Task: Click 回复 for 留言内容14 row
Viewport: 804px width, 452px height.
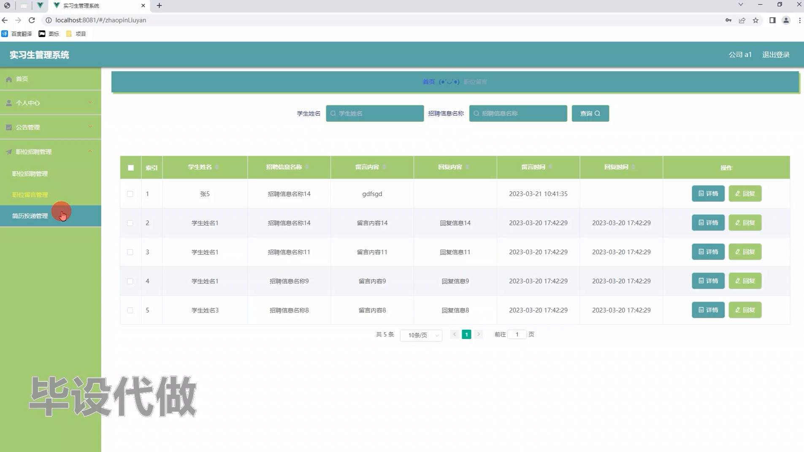Action: (745, 223)
